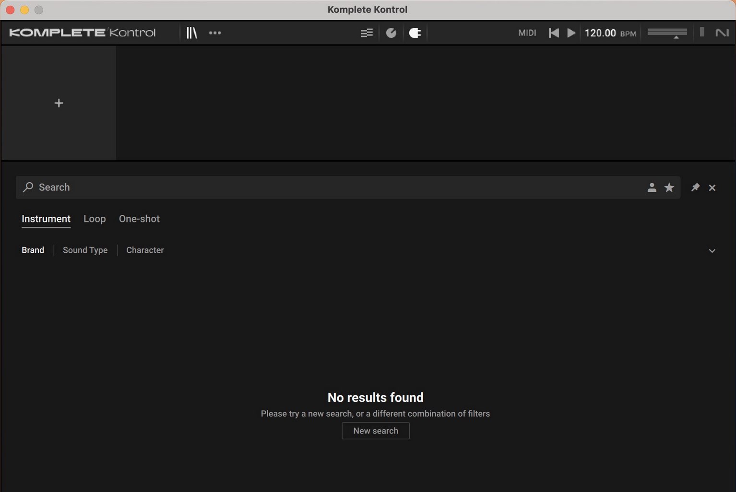Switch to the Loop tab
Image resolution: width=736 pixels, height=492 pixels.
95,219
